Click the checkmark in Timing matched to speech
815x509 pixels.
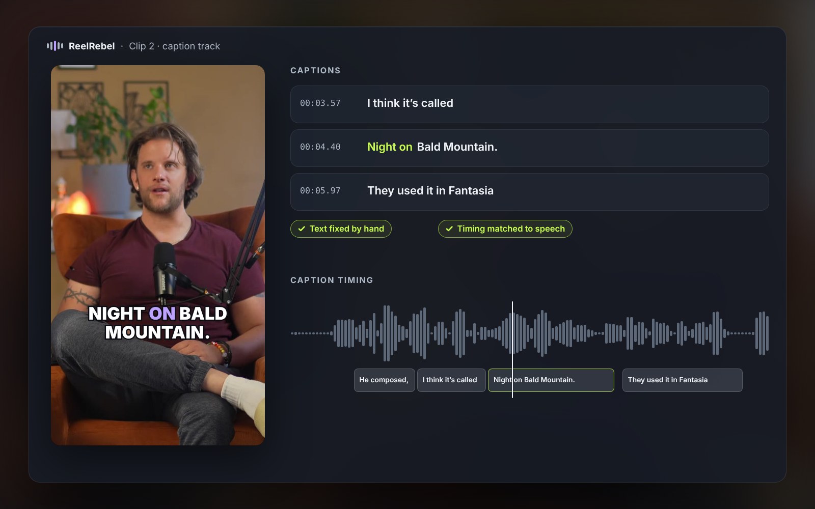pos(449,229)
